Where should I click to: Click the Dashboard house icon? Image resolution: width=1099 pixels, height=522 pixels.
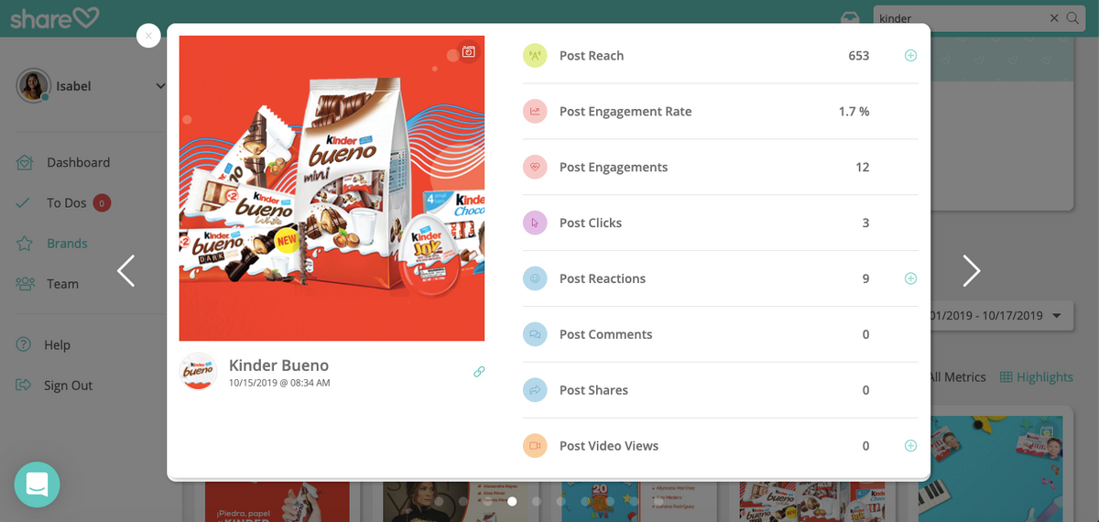(x=25, y=162)
